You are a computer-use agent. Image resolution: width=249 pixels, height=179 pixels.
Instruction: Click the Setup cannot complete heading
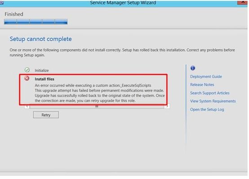40,39
